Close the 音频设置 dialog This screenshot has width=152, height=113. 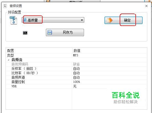146,6
